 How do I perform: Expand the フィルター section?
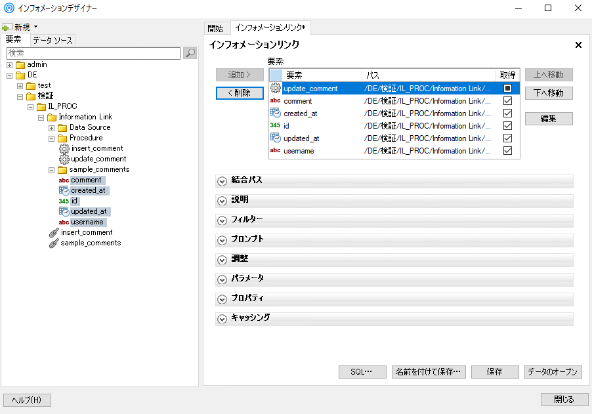pyautogui.click(x=222, y=220)
